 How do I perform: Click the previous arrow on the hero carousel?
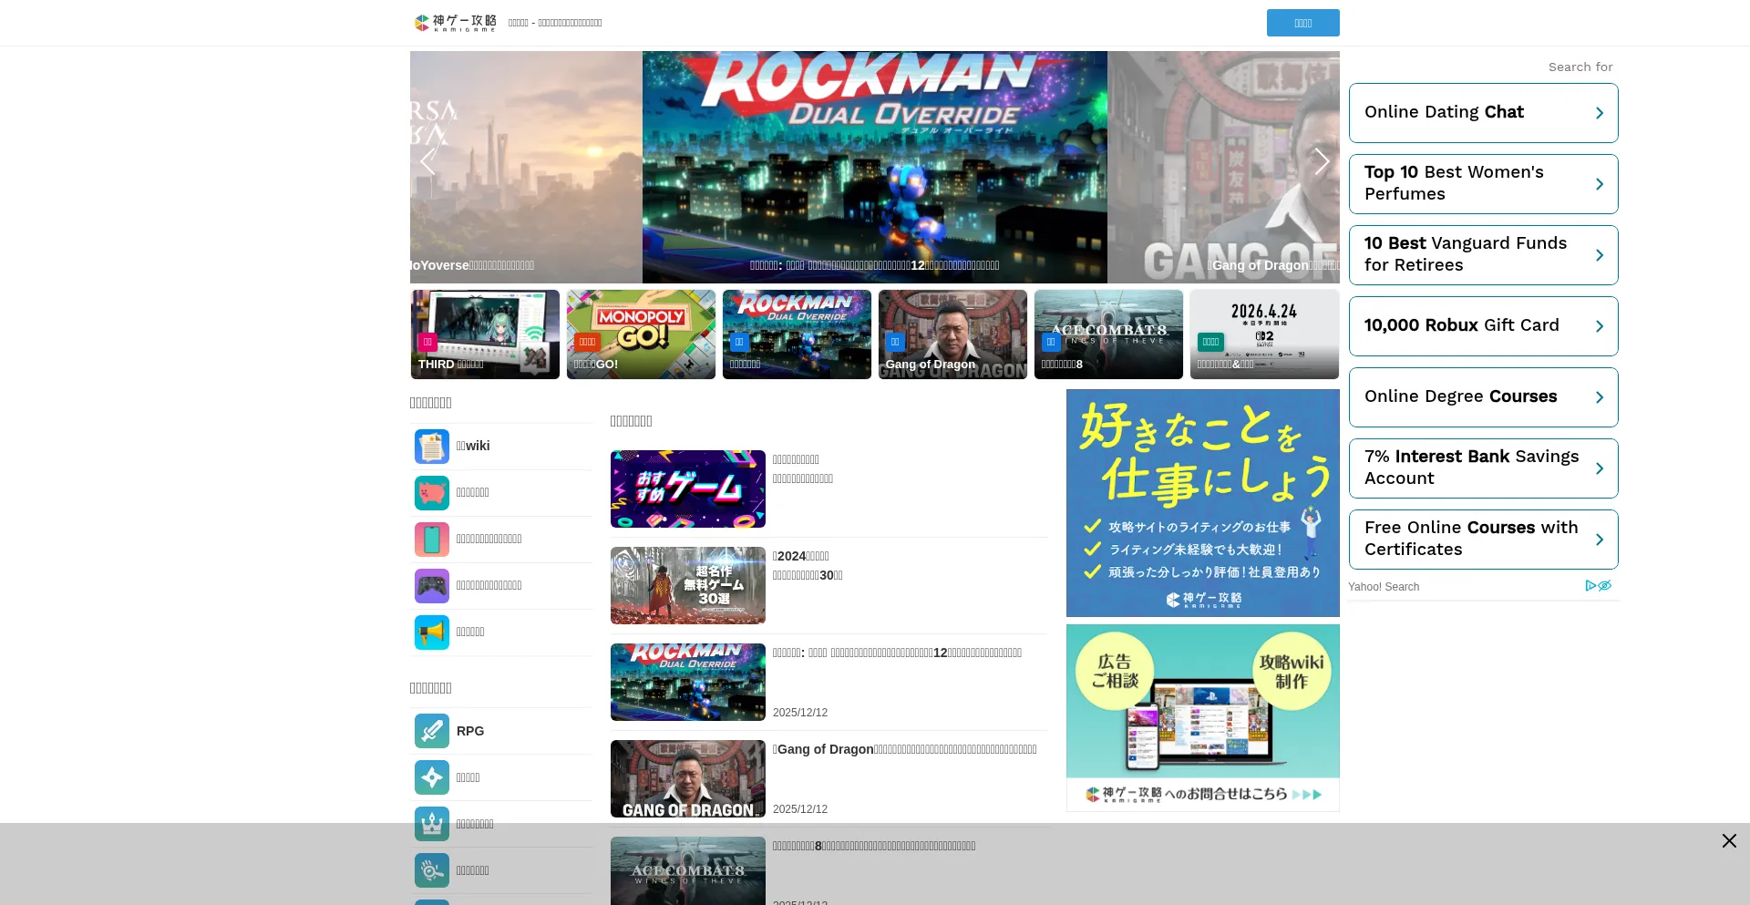(427, 161)
